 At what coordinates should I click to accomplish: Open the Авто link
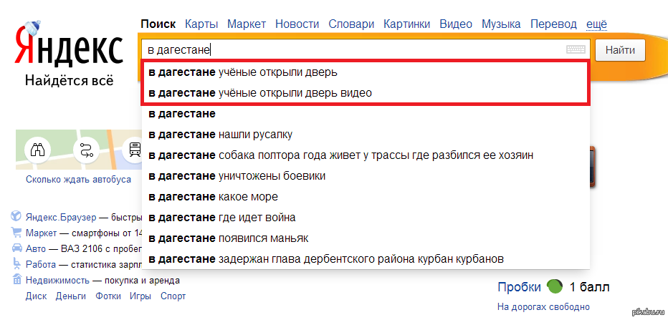tap(36, 249)
